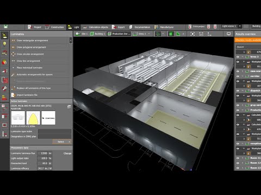Choose Draw circular arrangement
Screen dimensions: 261x195
[40, 54]
